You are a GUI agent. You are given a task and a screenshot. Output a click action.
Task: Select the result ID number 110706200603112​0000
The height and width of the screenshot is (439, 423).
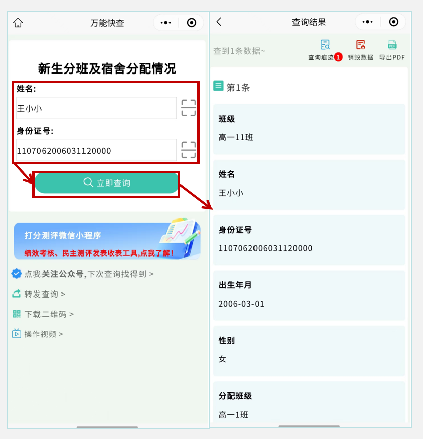tap(265, 248)
